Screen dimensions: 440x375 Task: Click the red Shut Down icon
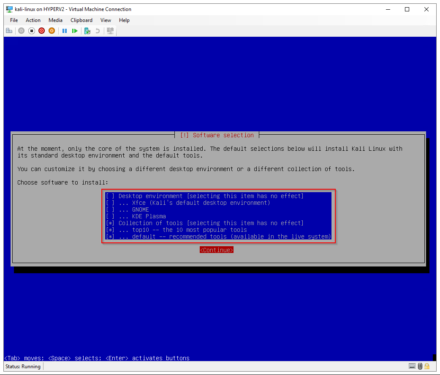click(41, 31)
